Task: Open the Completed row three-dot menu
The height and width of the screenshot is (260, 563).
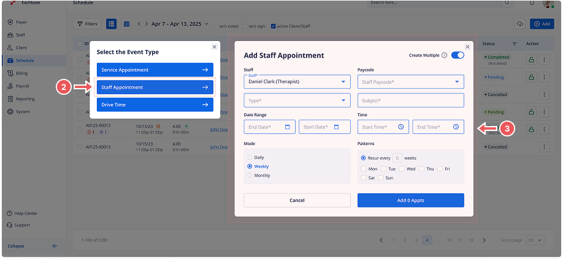Action: coord(545,59)
